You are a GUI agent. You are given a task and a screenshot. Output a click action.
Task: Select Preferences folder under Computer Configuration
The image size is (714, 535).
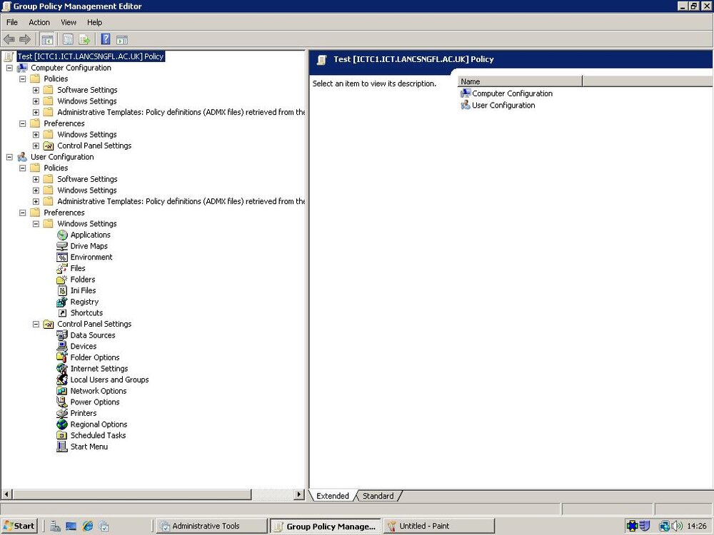tap(58, 123)
